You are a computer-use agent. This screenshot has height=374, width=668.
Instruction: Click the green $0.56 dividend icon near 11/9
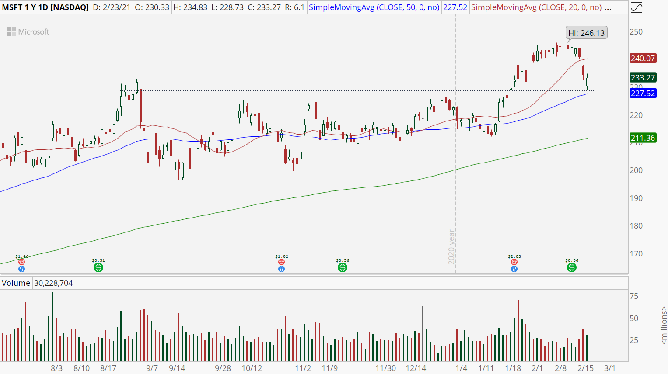point(343,267)
